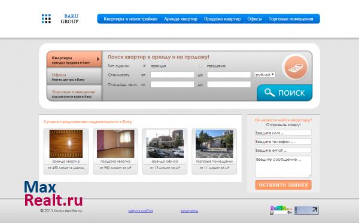Click the 'Поиск квартир в аренду и на продажу!' heading
This screenshot has width=359, height=223.
click(159, 57)
